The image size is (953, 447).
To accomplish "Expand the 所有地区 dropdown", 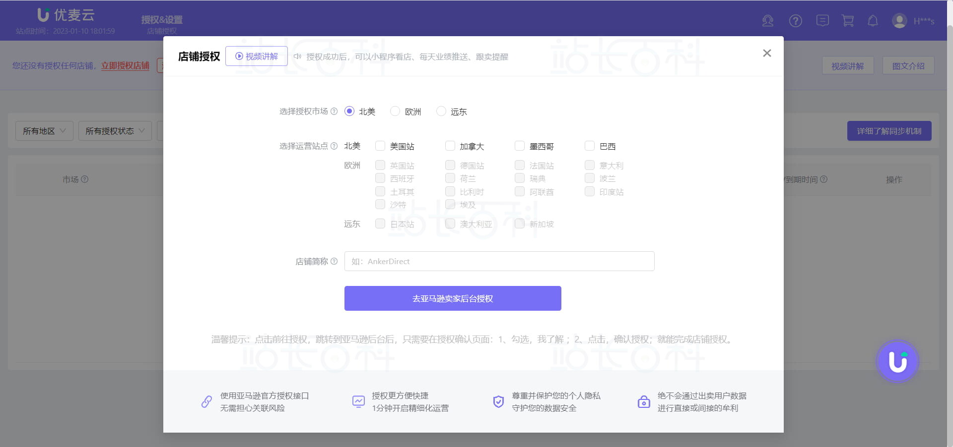I will (x=44, y=131).
